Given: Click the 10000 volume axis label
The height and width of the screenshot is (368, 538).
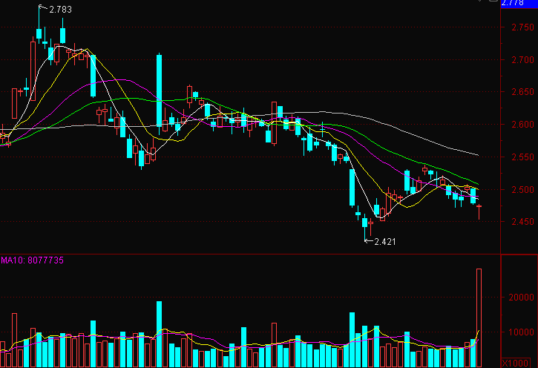Looking at the screenshot, I should (522, 332).
